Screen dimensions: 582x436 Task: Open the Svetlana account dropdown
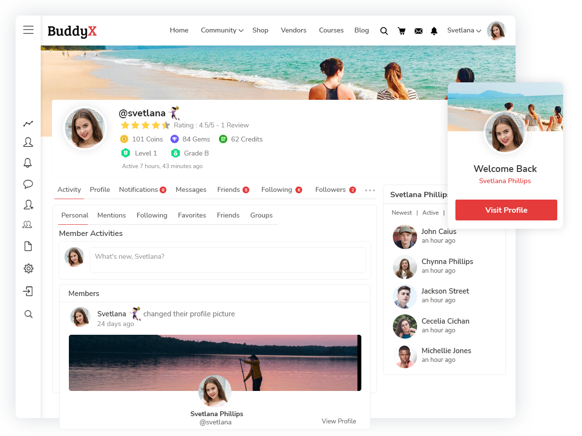464,30
